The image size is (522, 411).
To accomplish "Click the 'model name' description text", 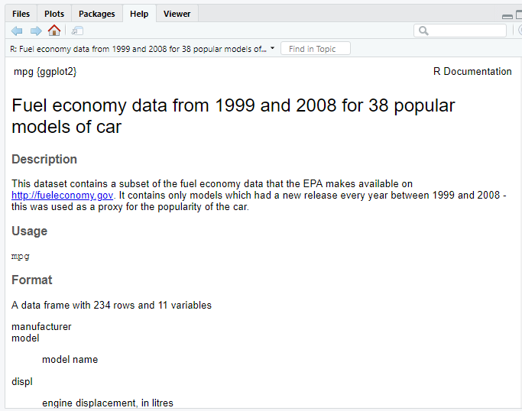I will coord(70,359).
